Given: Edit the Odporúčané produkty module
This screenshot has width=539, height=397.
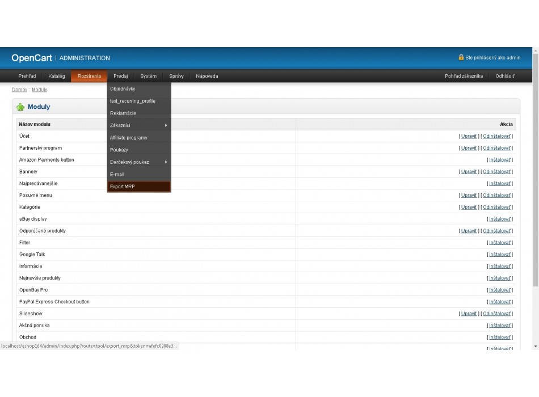Looking at the screenshot, I should tap(469, 231).
